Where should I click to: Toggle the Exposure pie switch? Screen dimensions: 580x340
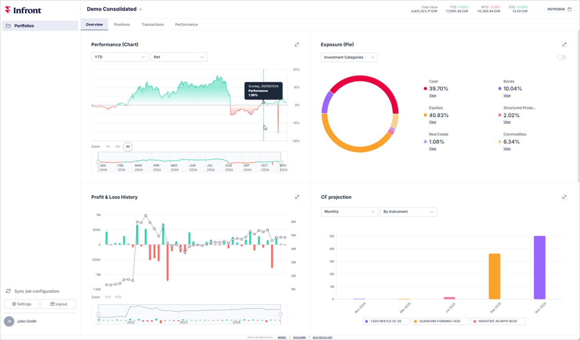point(561,57)
